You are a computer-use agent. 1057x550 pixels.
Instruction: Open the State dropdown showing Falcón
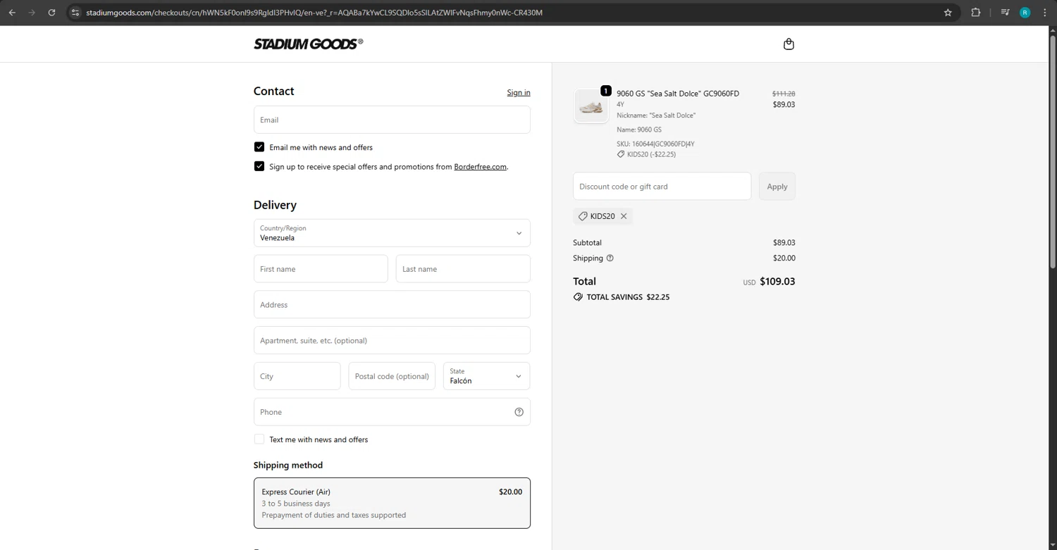486,376
